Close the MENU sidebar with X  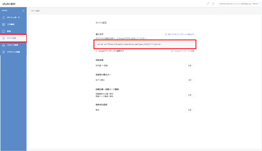coord(23,11)
